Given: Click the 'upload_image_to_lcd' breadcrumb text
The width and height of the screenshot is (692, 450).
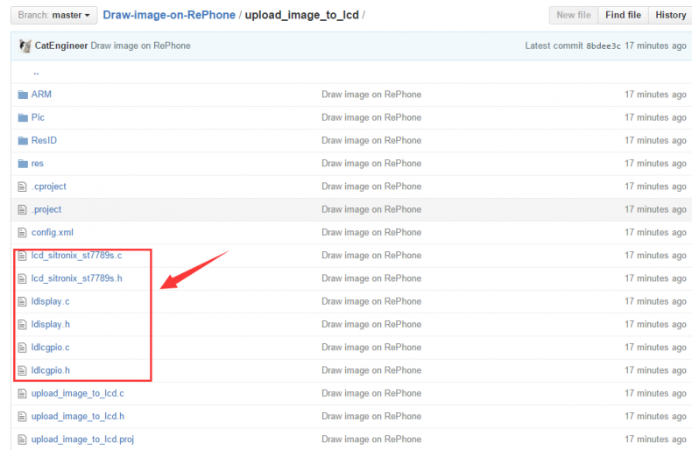Looking at the screenshot, I should 302,15.
